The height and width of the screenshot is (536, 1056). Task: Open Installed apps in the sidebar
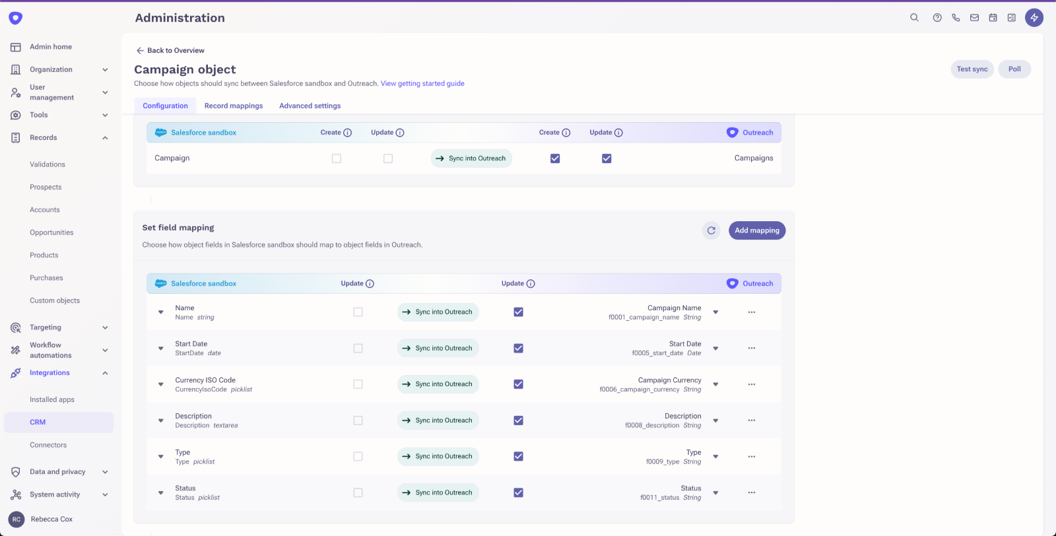pos(52,400)
